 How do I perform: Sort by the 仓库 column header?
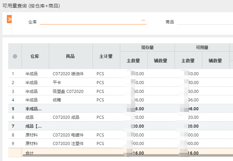[x=35, y=57]
